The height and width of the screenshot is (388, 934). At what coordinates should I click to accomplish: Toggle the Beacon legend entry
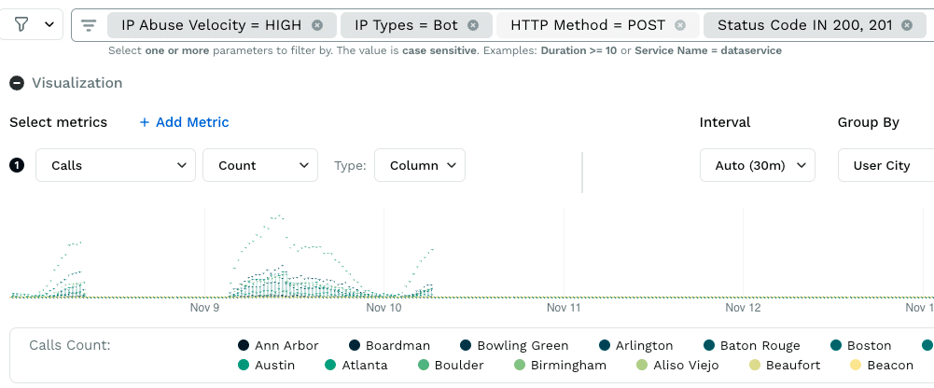882,366
